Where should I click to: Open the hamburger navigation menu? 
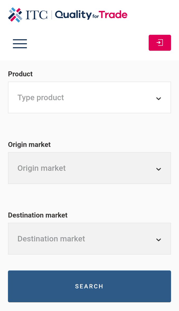(20, 44)
